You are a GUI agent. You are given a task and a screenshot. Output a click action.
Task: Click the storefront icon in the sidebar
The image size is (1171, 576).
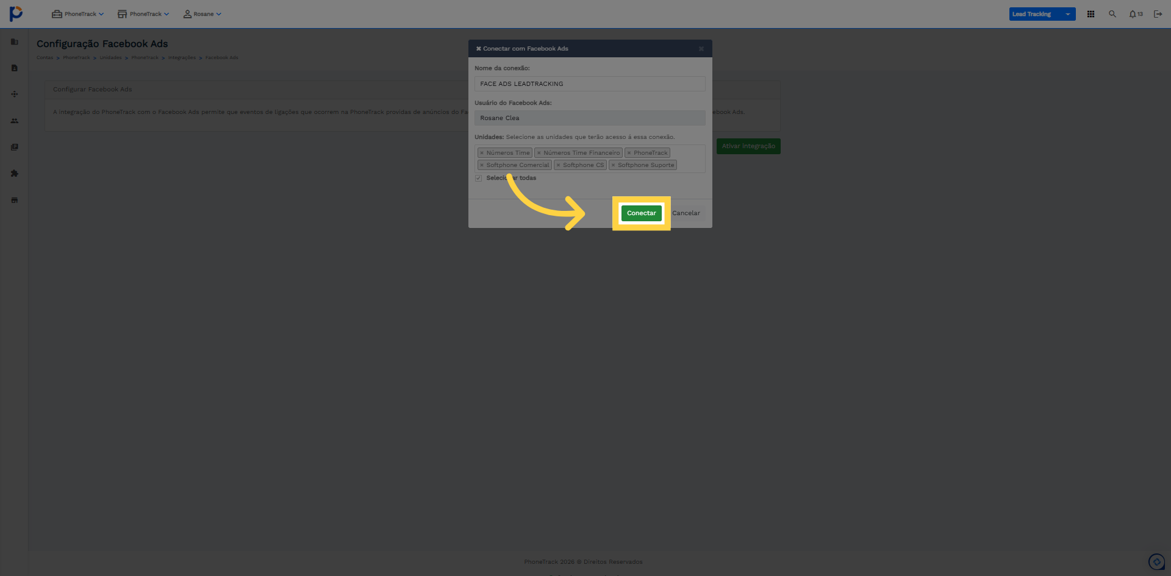pyautogui.click(x=15, y=200)
